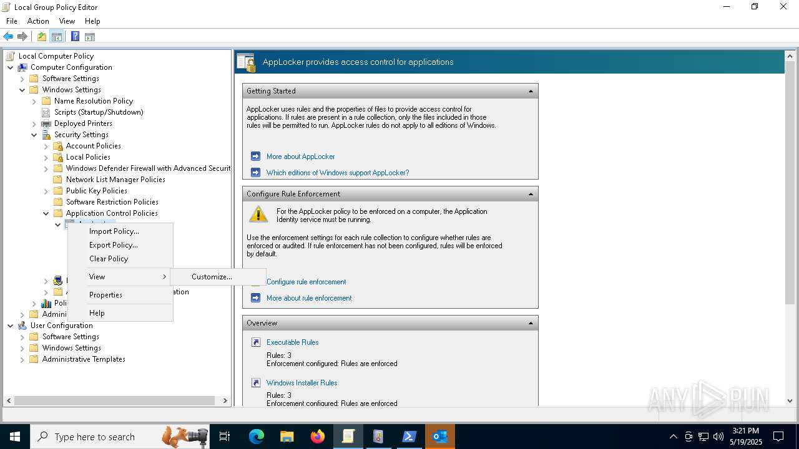Open the View menu in menu bar

point(67,21)
